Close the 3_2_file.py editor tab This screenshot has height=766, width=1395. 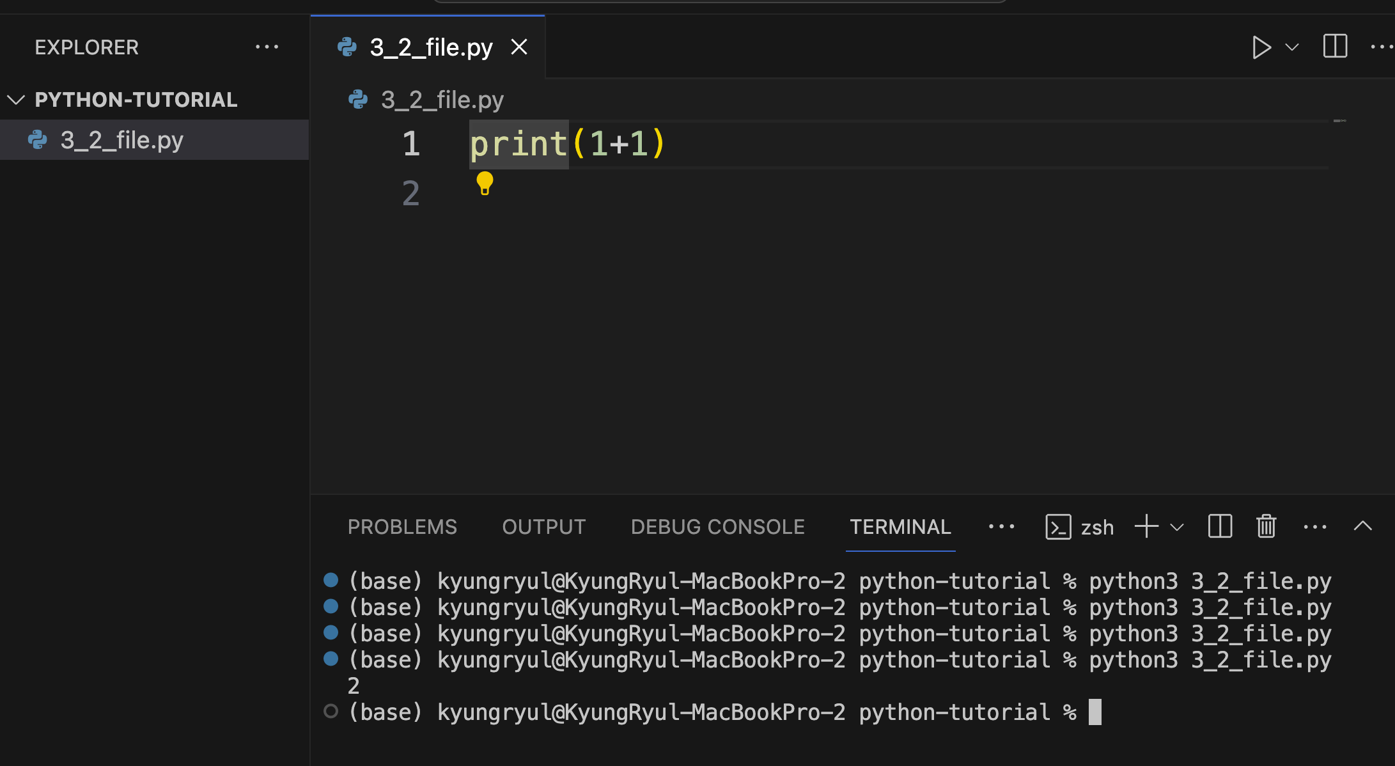click(519, 47)
